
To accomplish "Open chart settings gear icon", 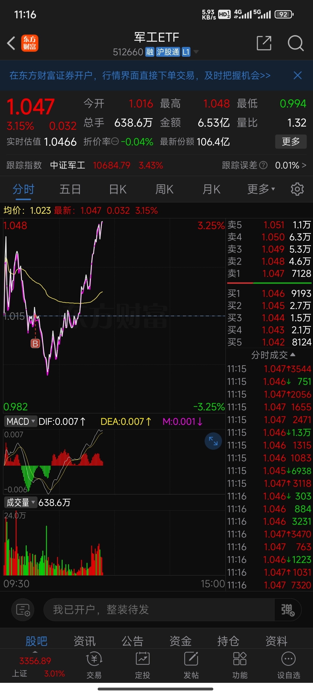I will click(x=297, y=189).
